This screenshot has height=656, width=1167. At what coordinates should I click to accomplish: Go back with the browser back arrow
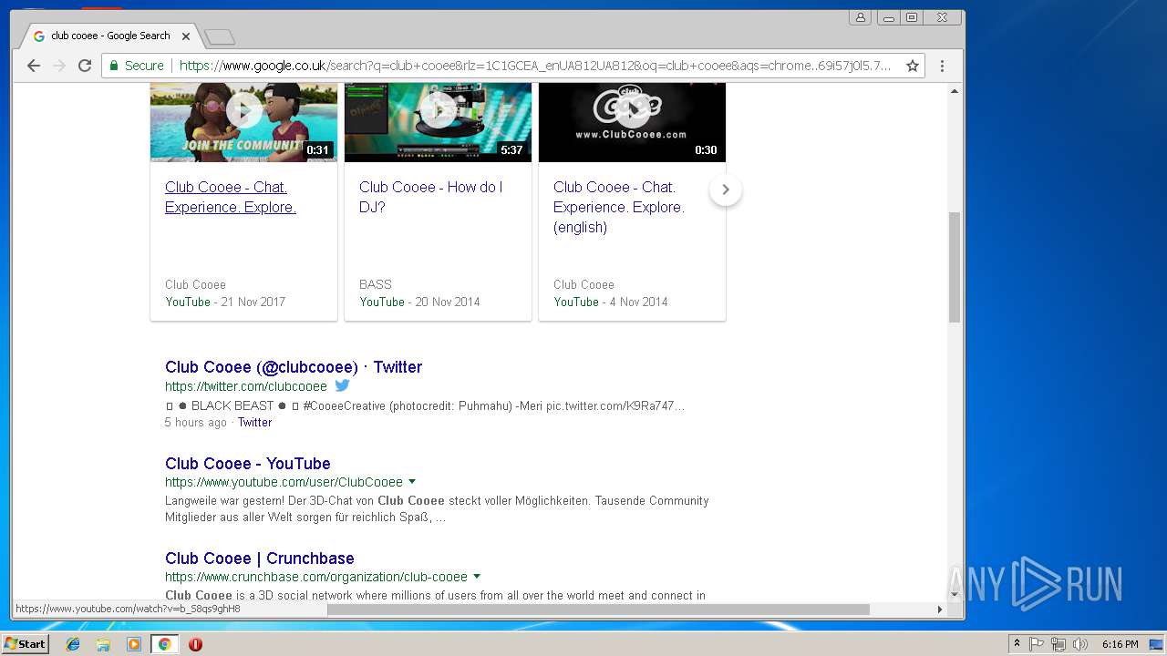pos(34,66)
